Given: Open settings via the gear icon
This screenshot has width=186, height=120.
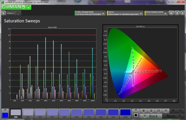Looking at the screenshot, I should (x=171, y=13).
